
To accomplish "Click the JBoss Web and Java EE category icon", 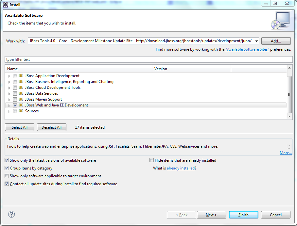I will (x=21, y=105).
